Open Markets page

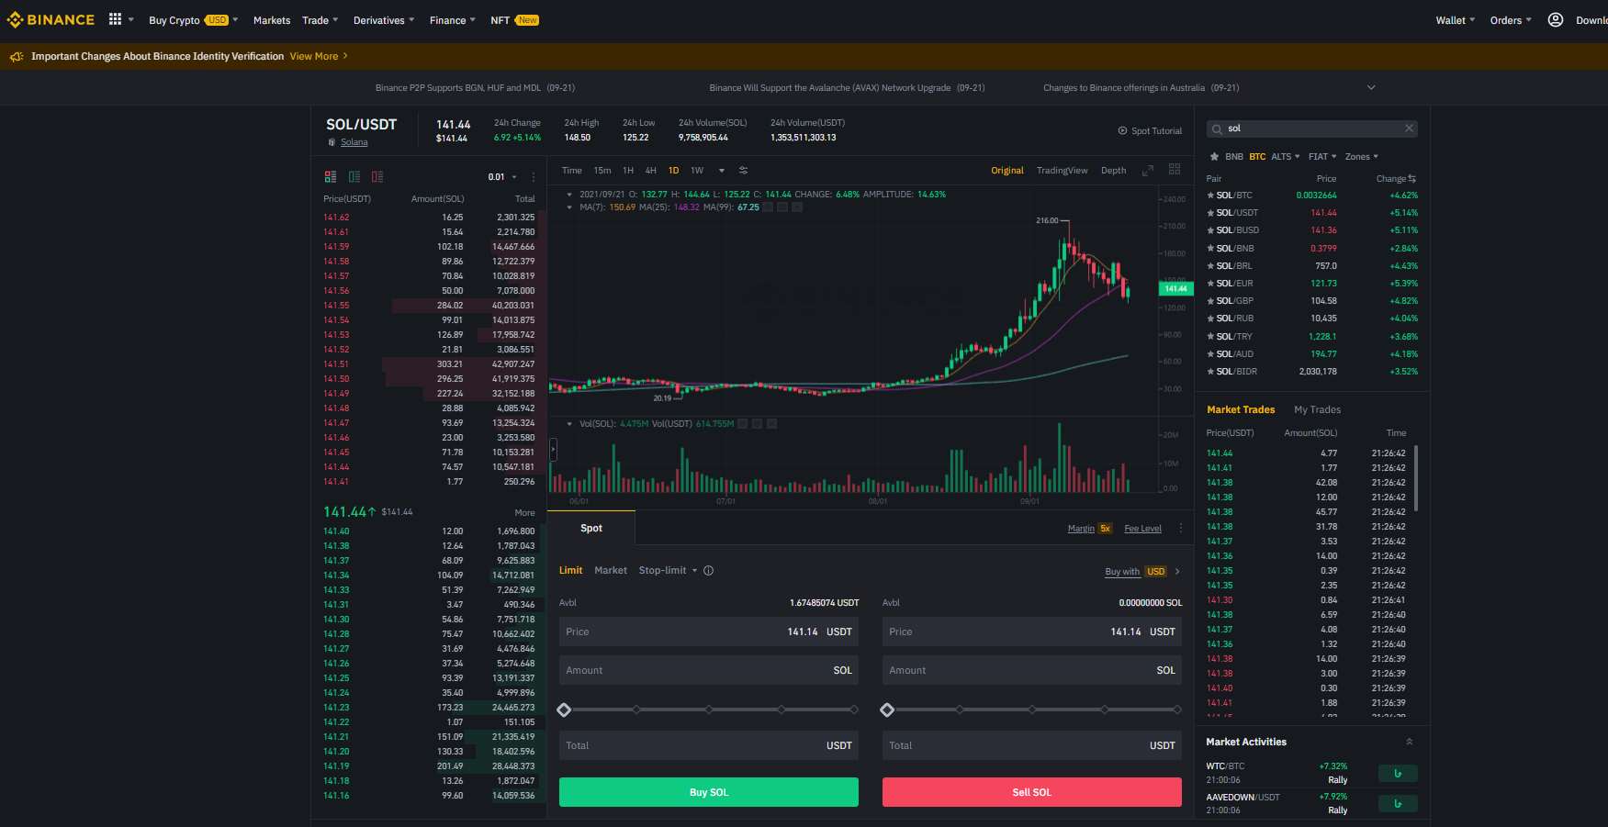pyautogui.click(x=272, y=20)
